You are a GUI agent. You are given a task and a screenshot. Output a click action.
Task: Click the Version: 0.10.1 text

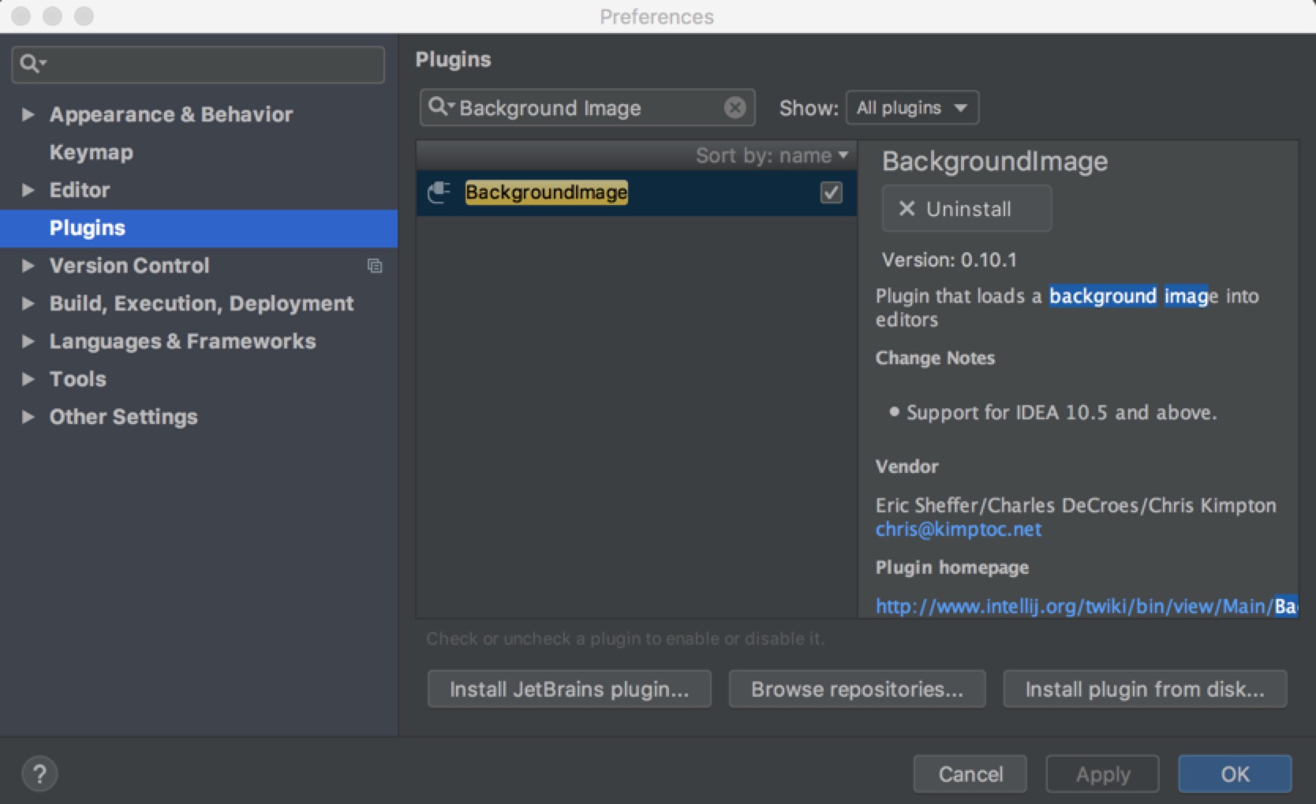coord(949,259)
